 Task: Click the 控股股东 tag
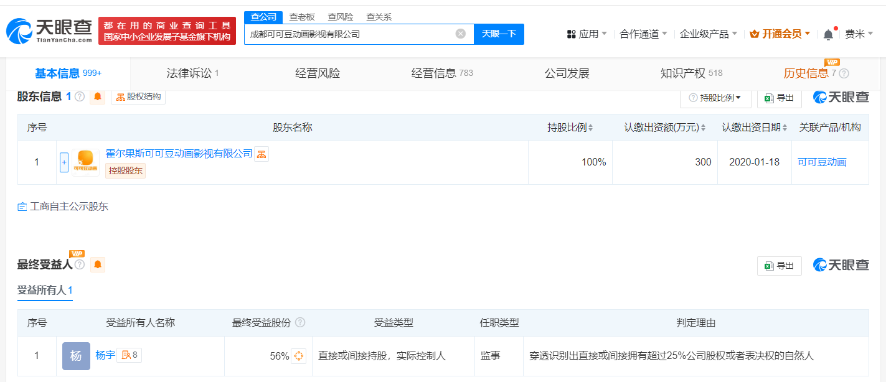click(x=125, y=170)
